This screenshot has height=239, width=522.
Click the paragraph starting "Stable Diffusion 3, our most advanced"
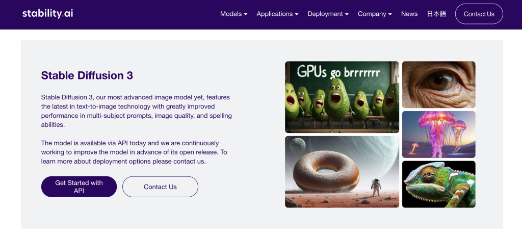[x=136, y=111]
